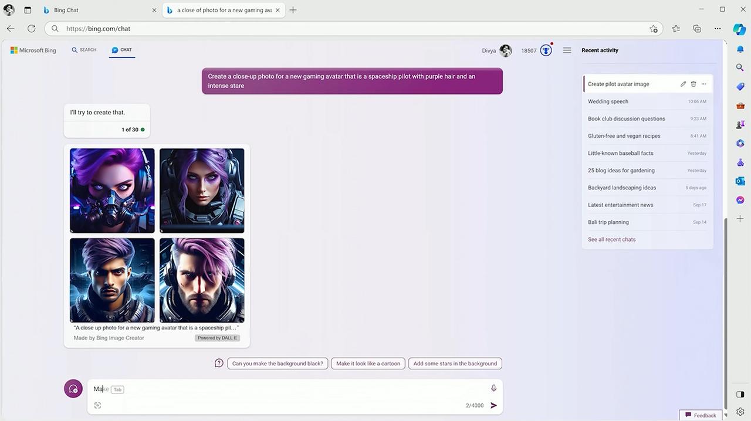Screen dimensions: 751x421
Task: Open 'Backyard landscaping ideas' chat
Action: click(x=647, y=188)
